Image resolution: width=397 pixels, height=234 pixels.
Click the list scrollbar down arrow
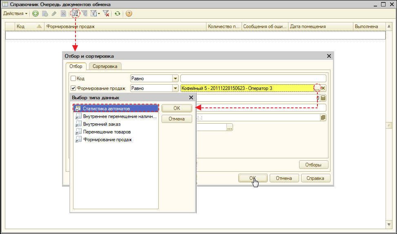pyautogui.click(x=389, y=225)
